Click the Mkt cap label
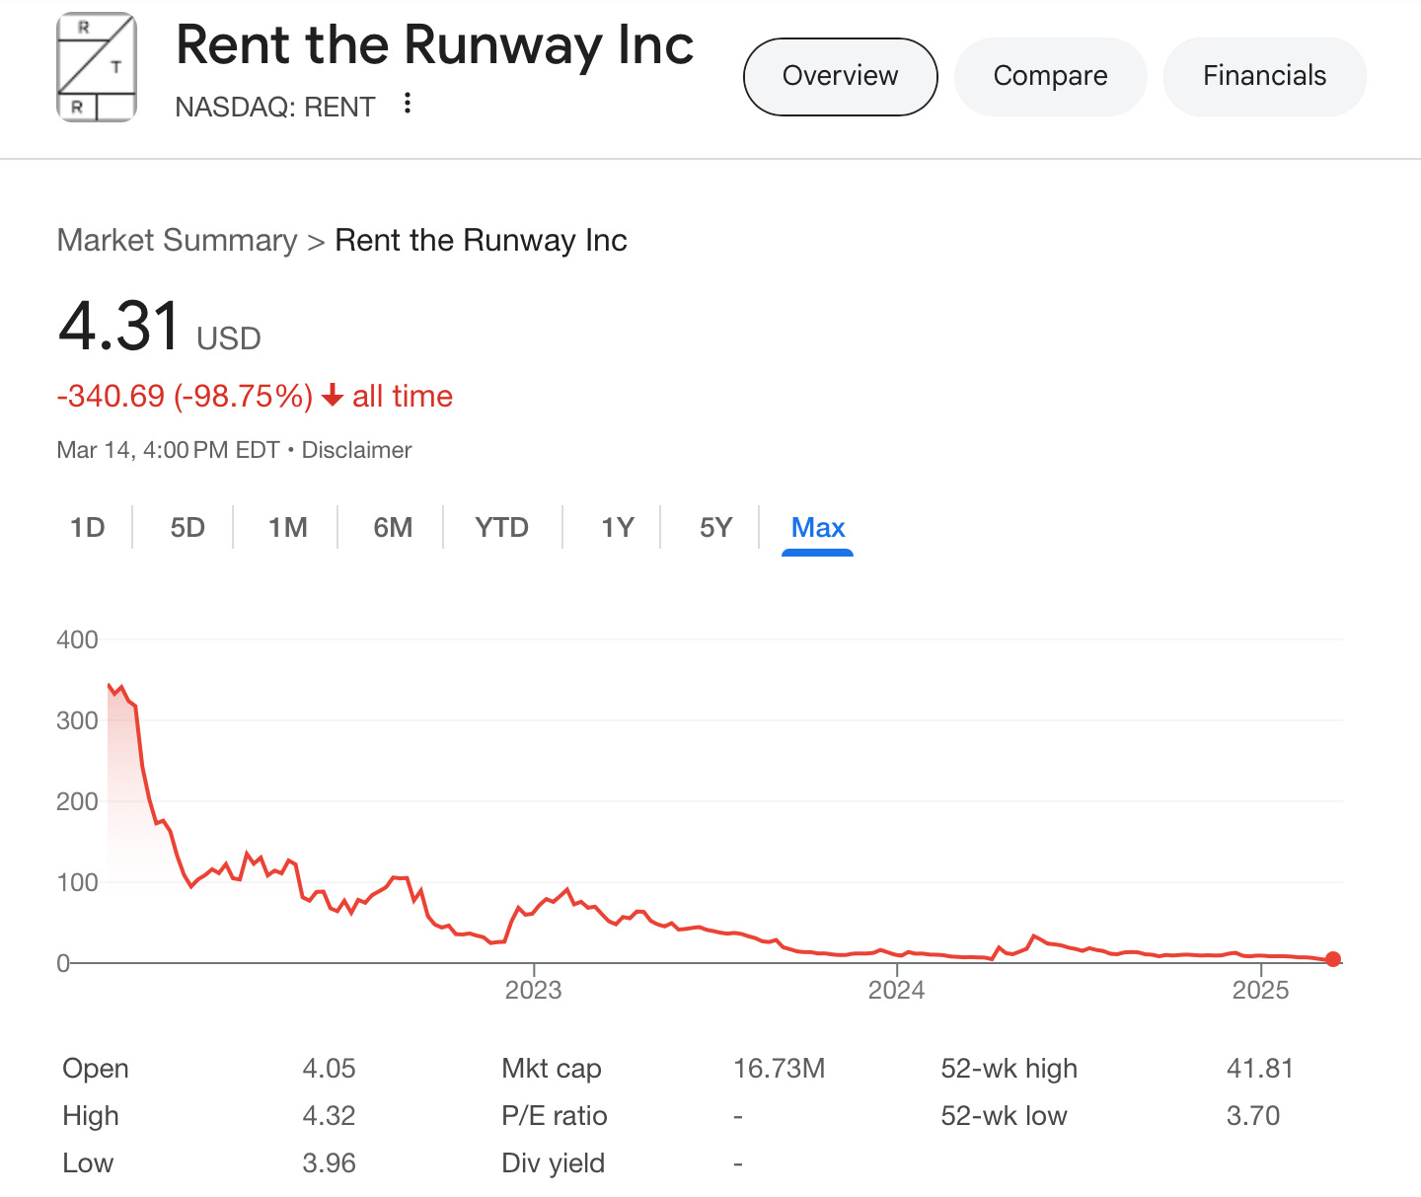 [x=552, y=1069]
